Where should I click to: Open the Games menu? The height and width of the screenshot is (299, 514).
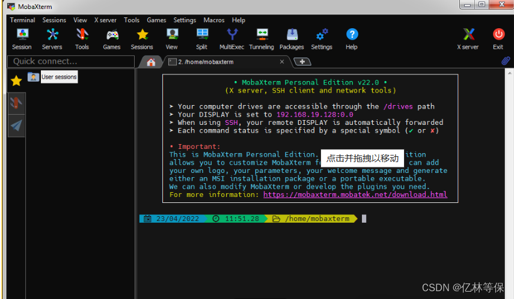[156, 20]
